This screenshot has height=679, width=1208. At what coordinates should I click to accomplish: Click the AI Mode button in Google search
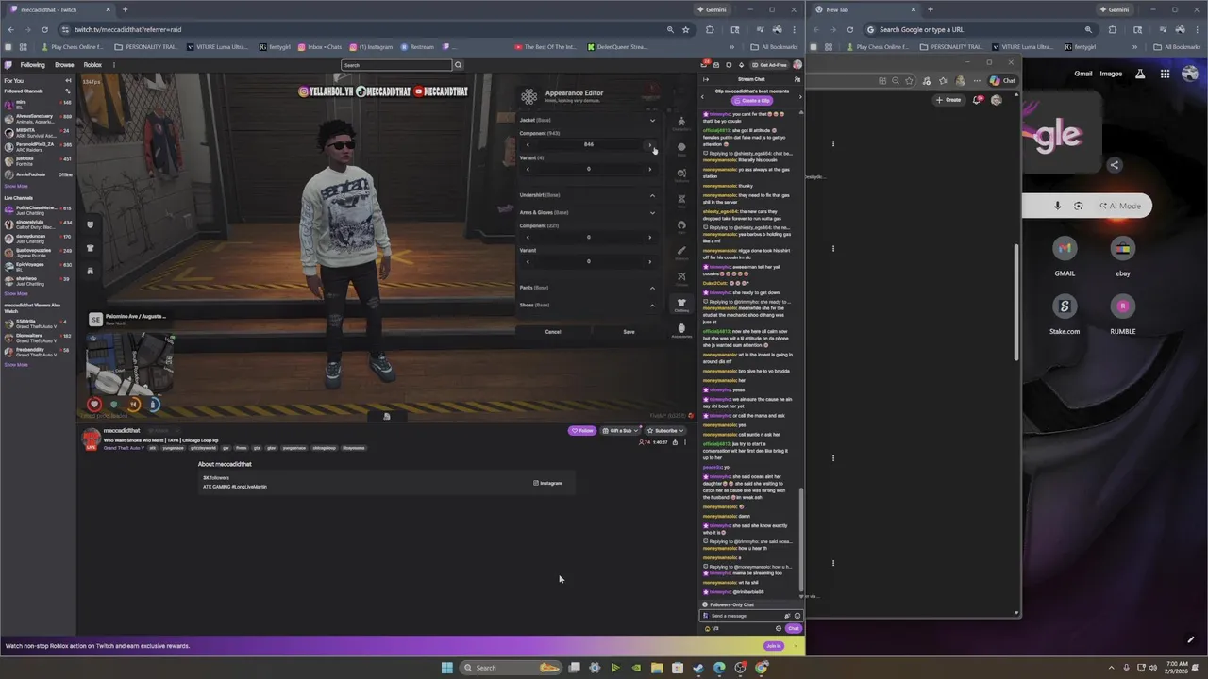1120,206
